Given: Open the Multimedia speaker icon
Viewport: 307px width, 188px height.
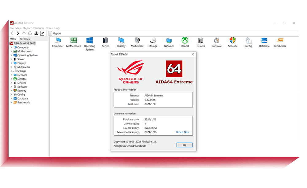Looking at the screenshot, I should pos(137,41).
